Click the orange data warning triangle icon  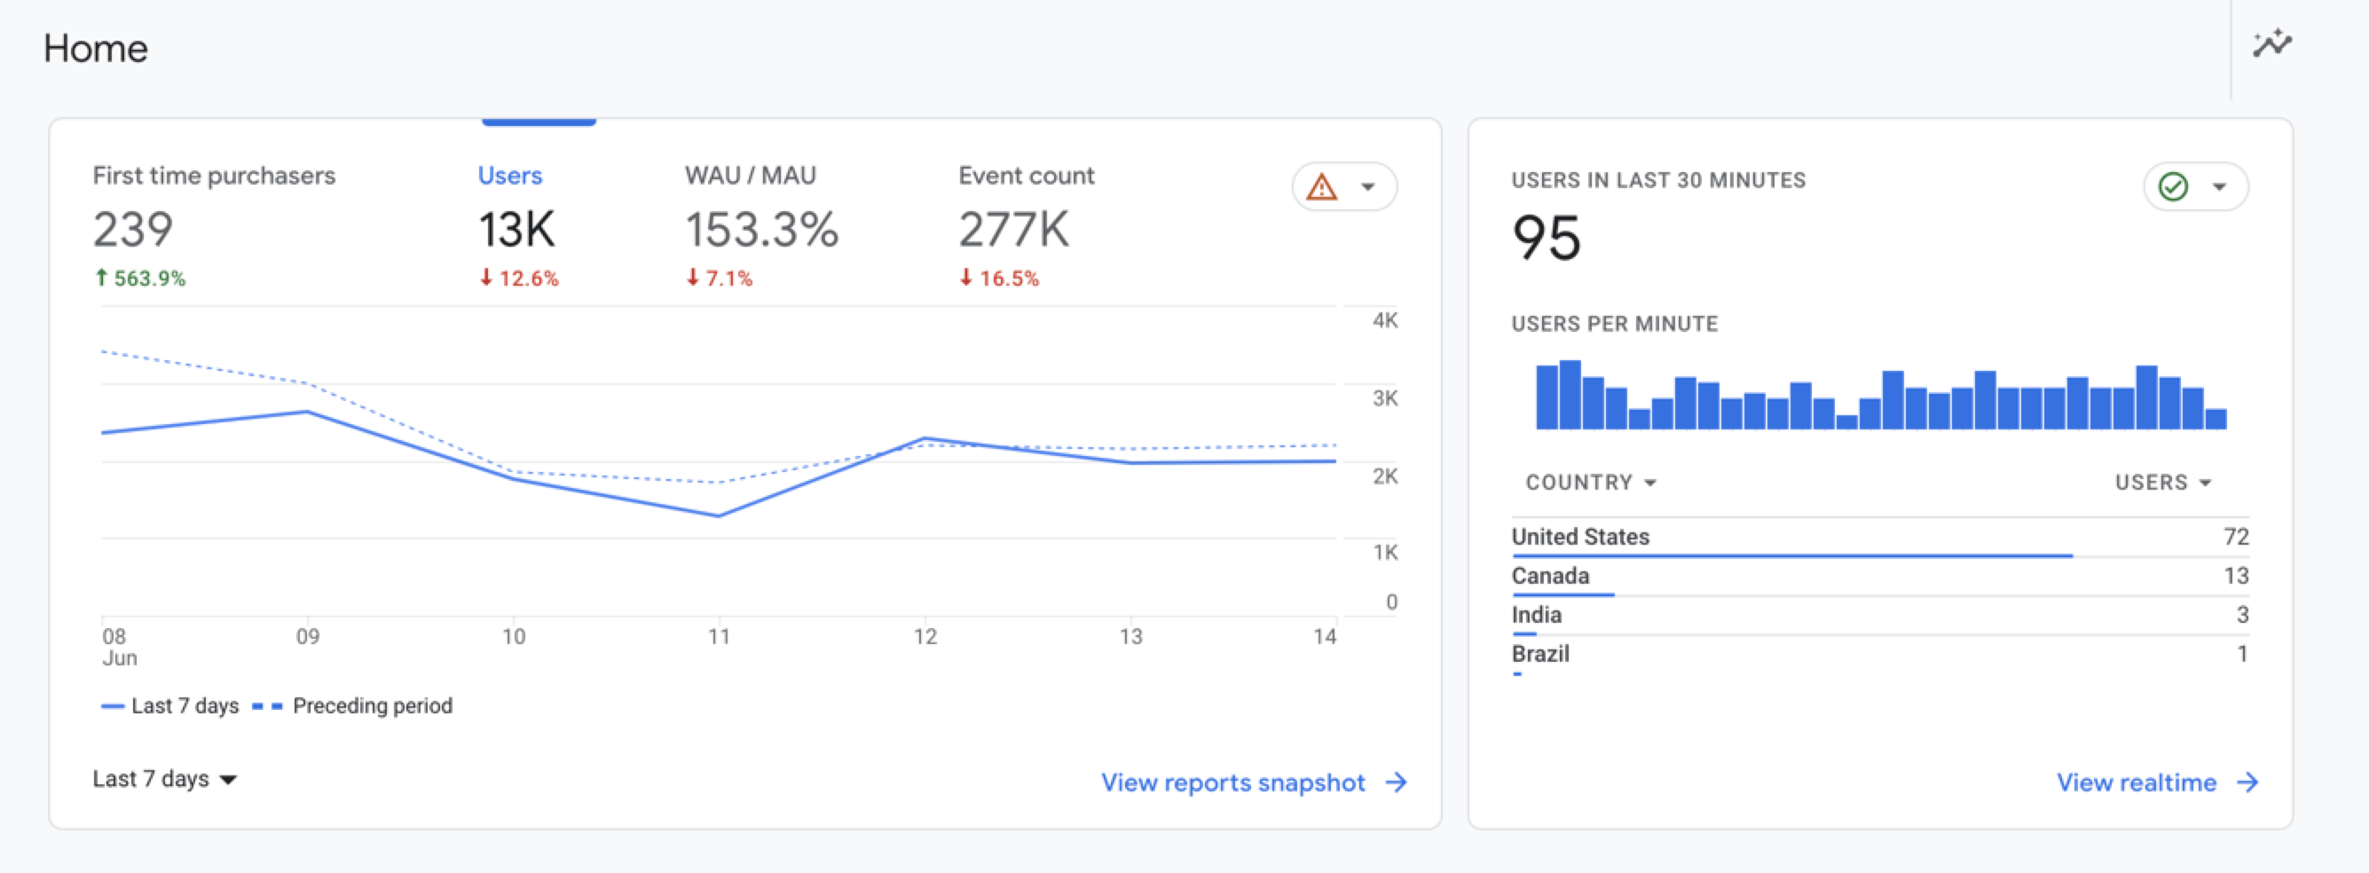coord(1321,186)
